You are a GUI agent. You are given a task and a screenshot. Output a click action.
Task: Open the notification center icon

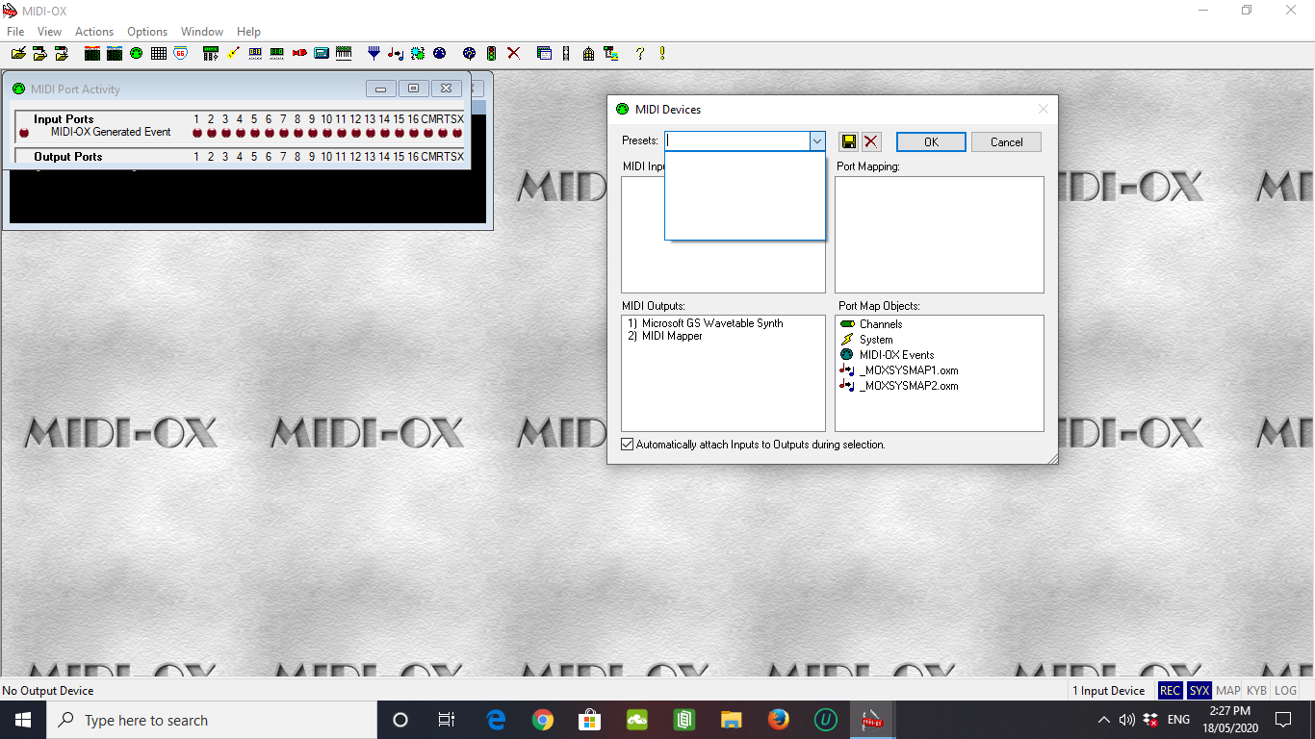point(1282,720)
